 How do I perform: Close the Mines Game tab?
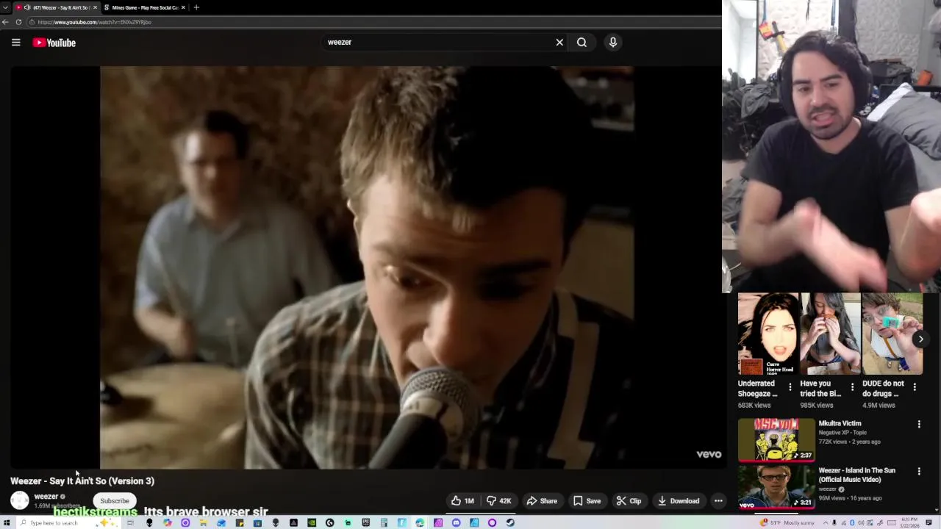point(184,7)
